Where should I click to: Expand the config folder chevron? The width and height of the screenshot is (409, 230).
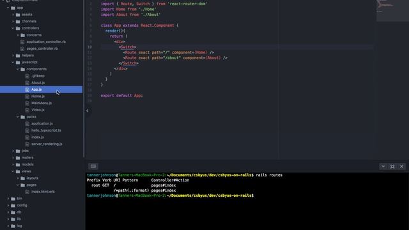[8, 206]
